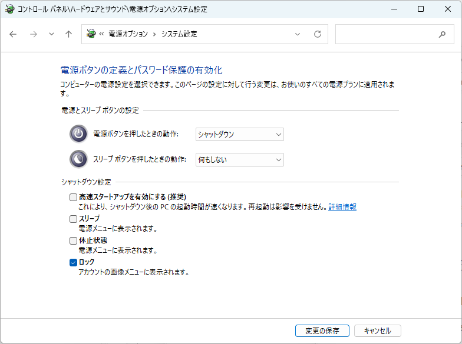This screenshot has height=344, width=462.
Task: Check the 休止状態 checkbox
Action: pyautogui.click(x=74, y=241)
